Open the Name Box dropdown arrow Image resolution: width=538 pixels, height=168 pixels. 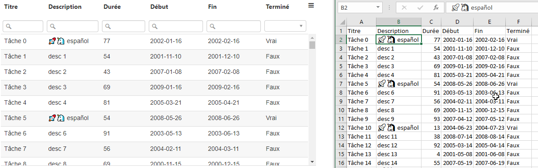(x=378, y=7)
